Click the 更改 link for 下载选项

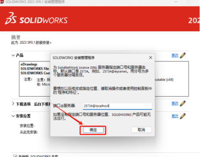[x=175, y=103]
